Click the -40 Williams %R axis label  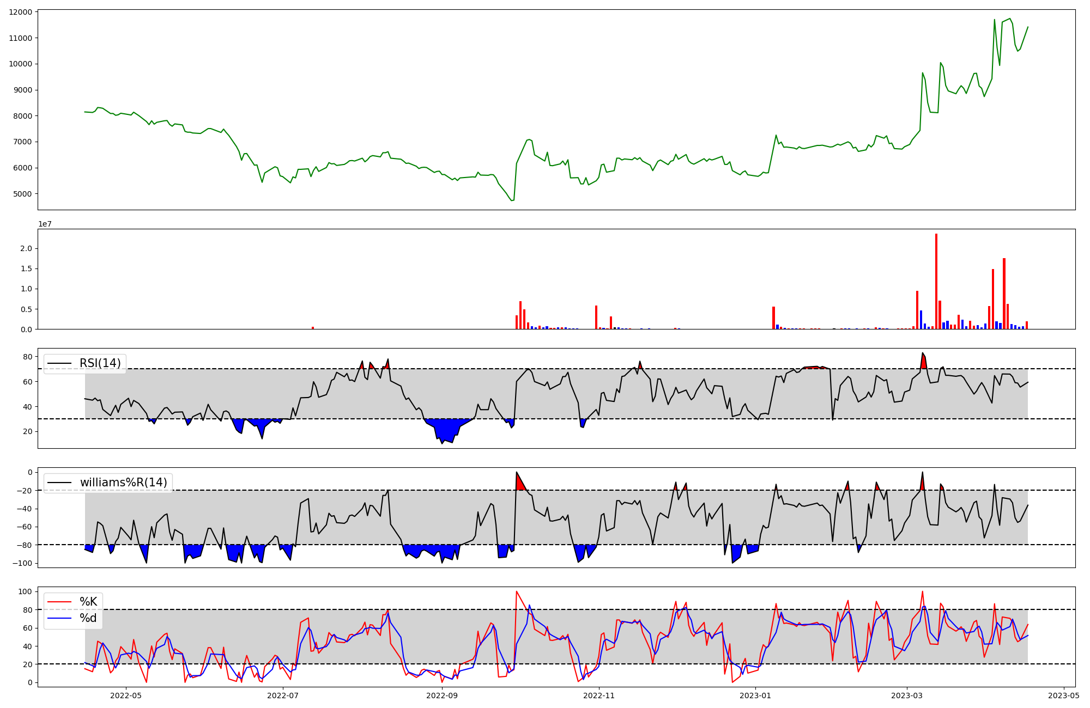25,509
